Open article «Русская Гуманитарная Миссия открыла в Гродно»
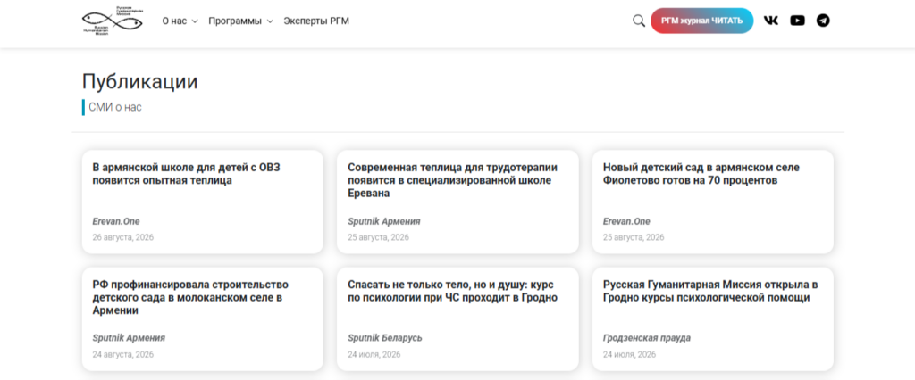Screen dimensions: 915x380 pyautogui.click(x=710, y=291)
